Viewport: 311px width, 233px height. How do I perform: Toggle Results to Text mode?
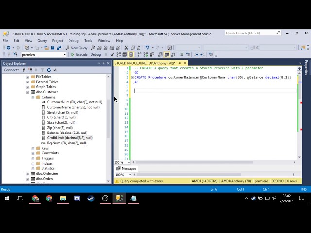click(x=160, y=55)
